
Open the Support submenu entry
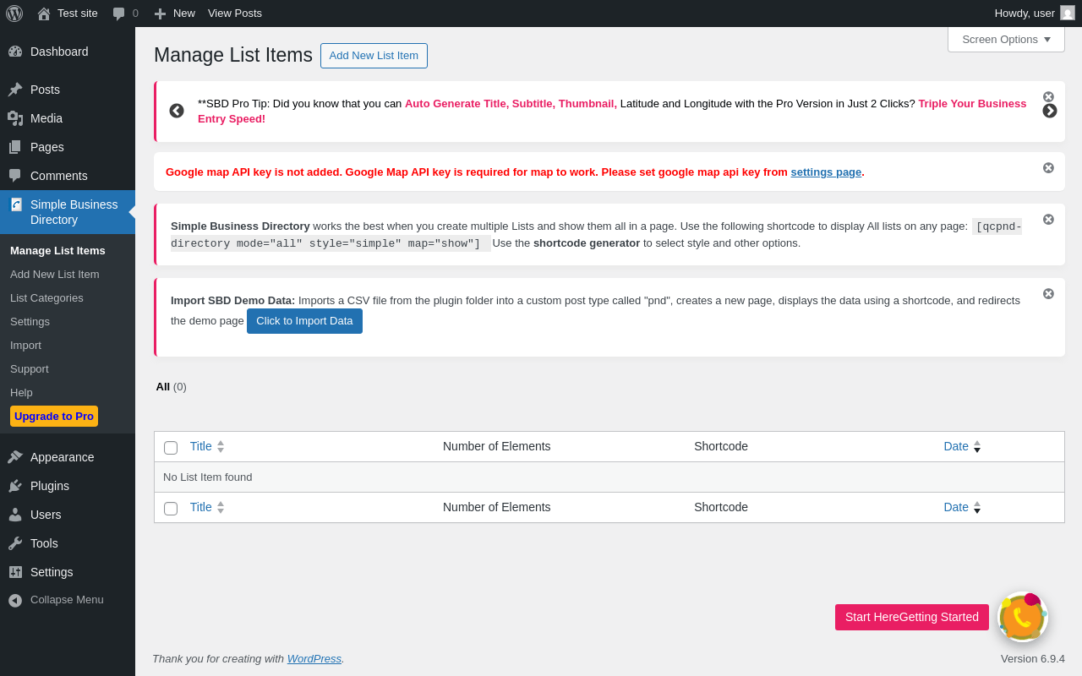pos(30,368)
